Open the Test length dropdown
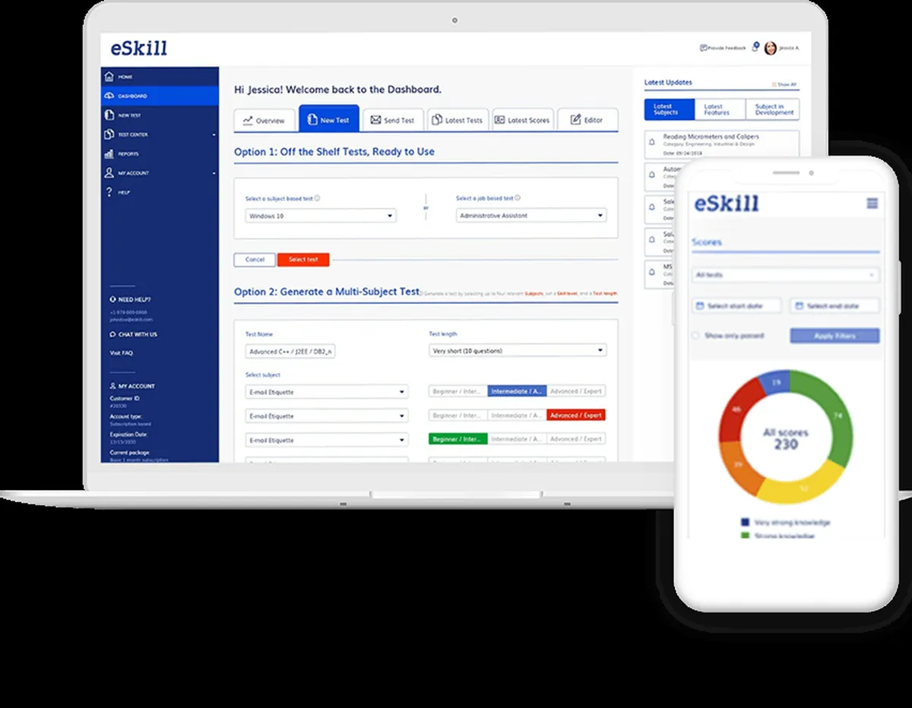Viewport: 912px width, 708px height. pyautogui.click(x=518, y=350)
